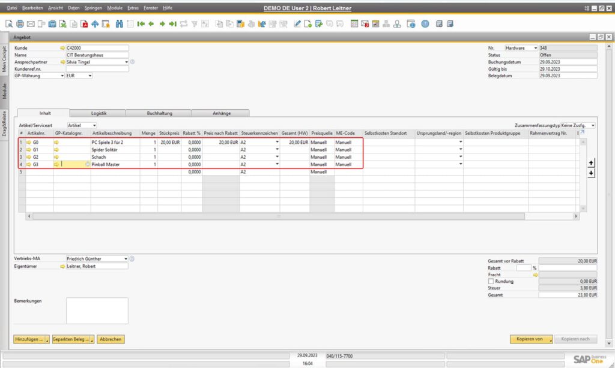This screenshot has width=615, height=368.
Task: Open the Vertriebs-MA dropdown
Action: pyautogui.click(x=126, y=259)
